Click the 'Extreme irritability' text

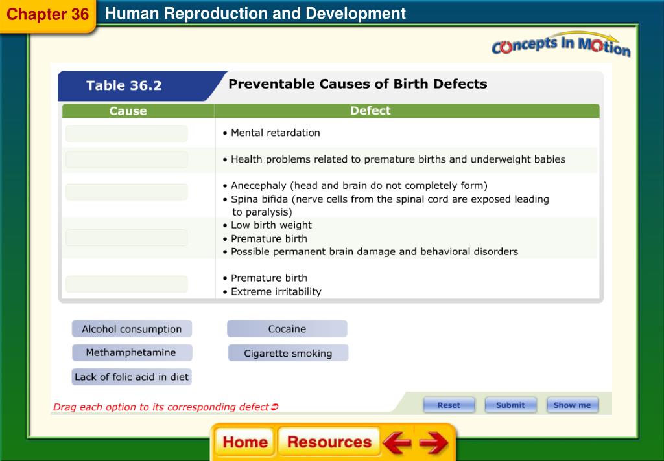276,292
